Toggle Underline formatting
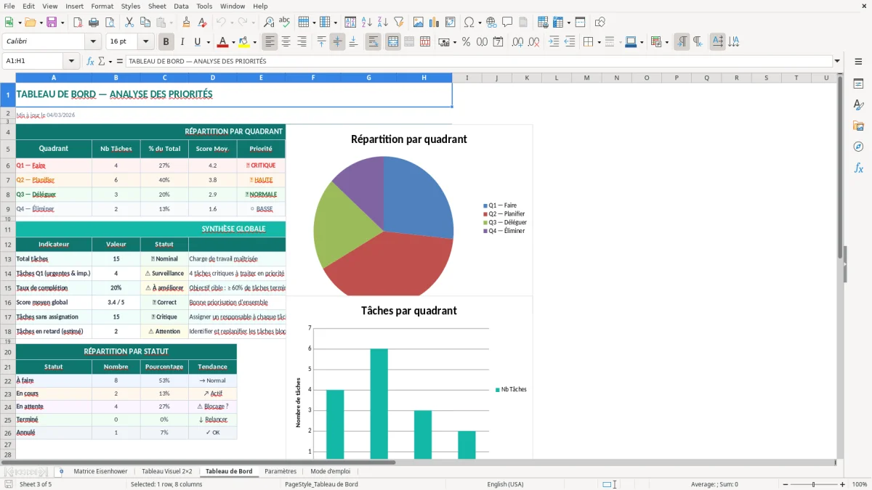This screenshot has width=872, height=490. pyautogui.click(x=197, y=42)
